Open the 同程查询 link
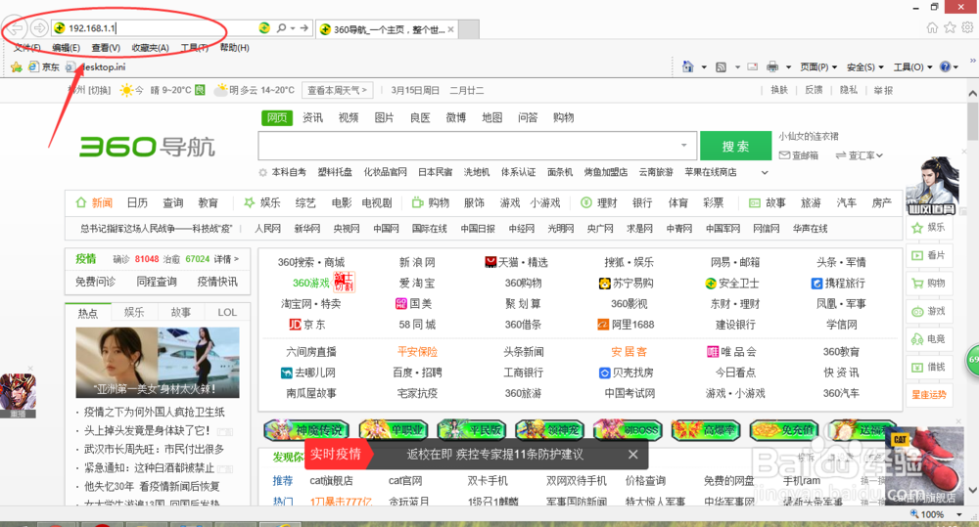Viewport: 979px width, 527px height. (x=156, y=282)
